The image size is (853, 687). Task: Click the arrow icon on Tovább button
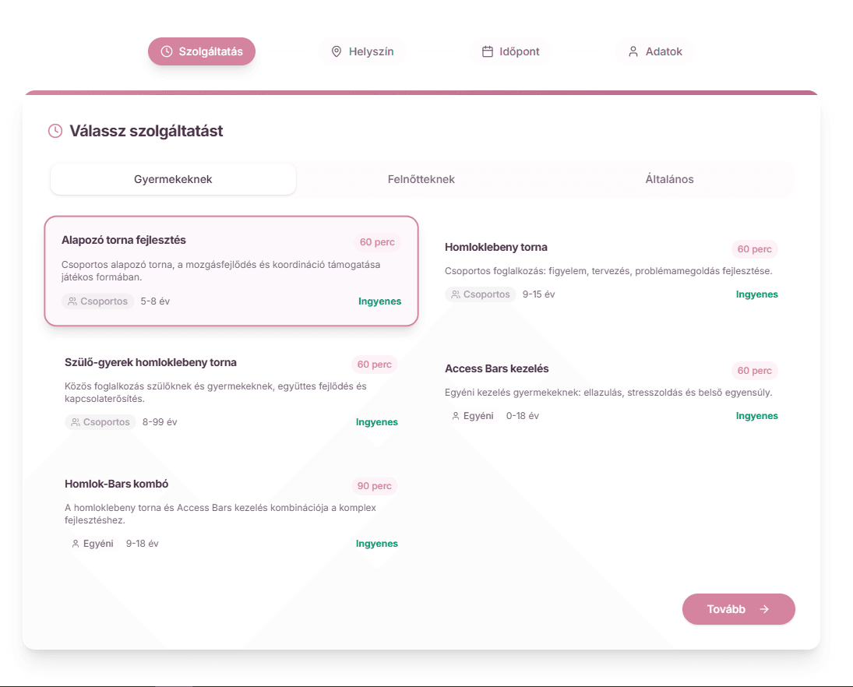[x=764, y=609]
